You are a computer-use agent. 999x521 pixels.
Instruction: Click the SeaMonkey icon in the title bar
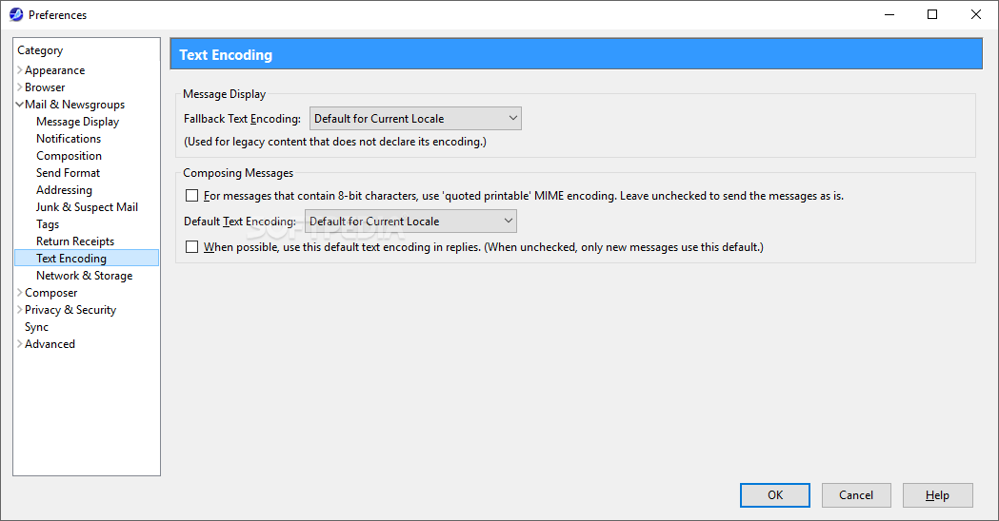16,14
